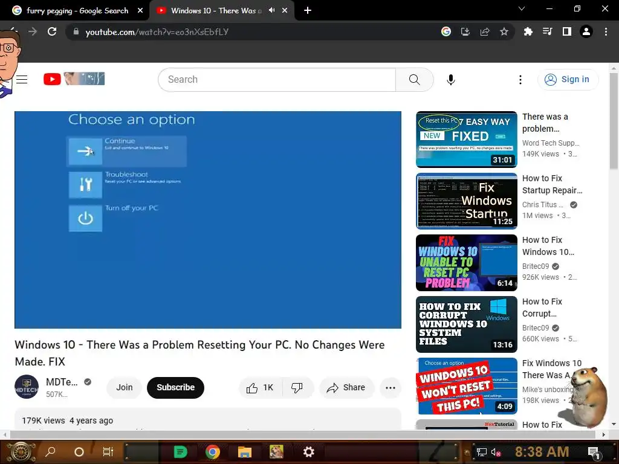Open Task View on the taskbar

pos(108,452)
